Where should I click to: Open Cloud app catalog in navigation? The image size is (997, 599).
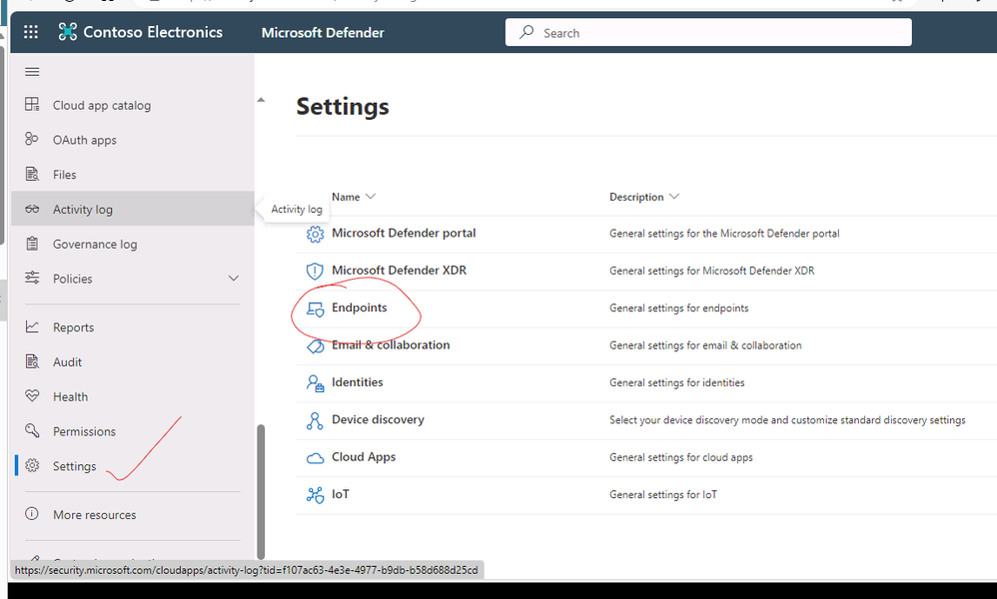click(102, 106)
